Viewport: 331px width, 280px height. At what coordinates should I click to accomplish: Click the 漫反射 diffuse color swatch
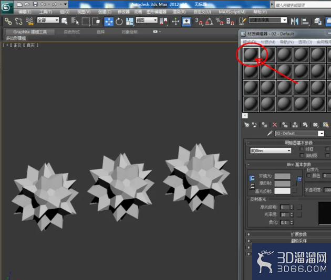click(x=283, y=184)
